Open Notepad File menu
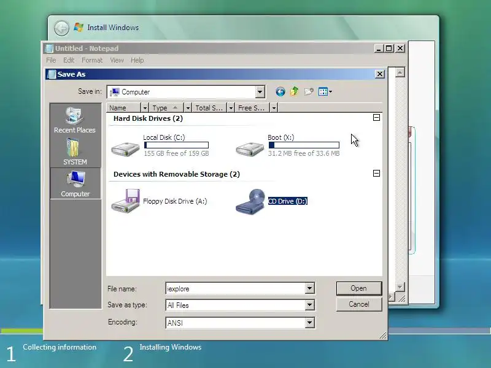The height and width of the screenshot is (368, 491). [x=51, y=60]
